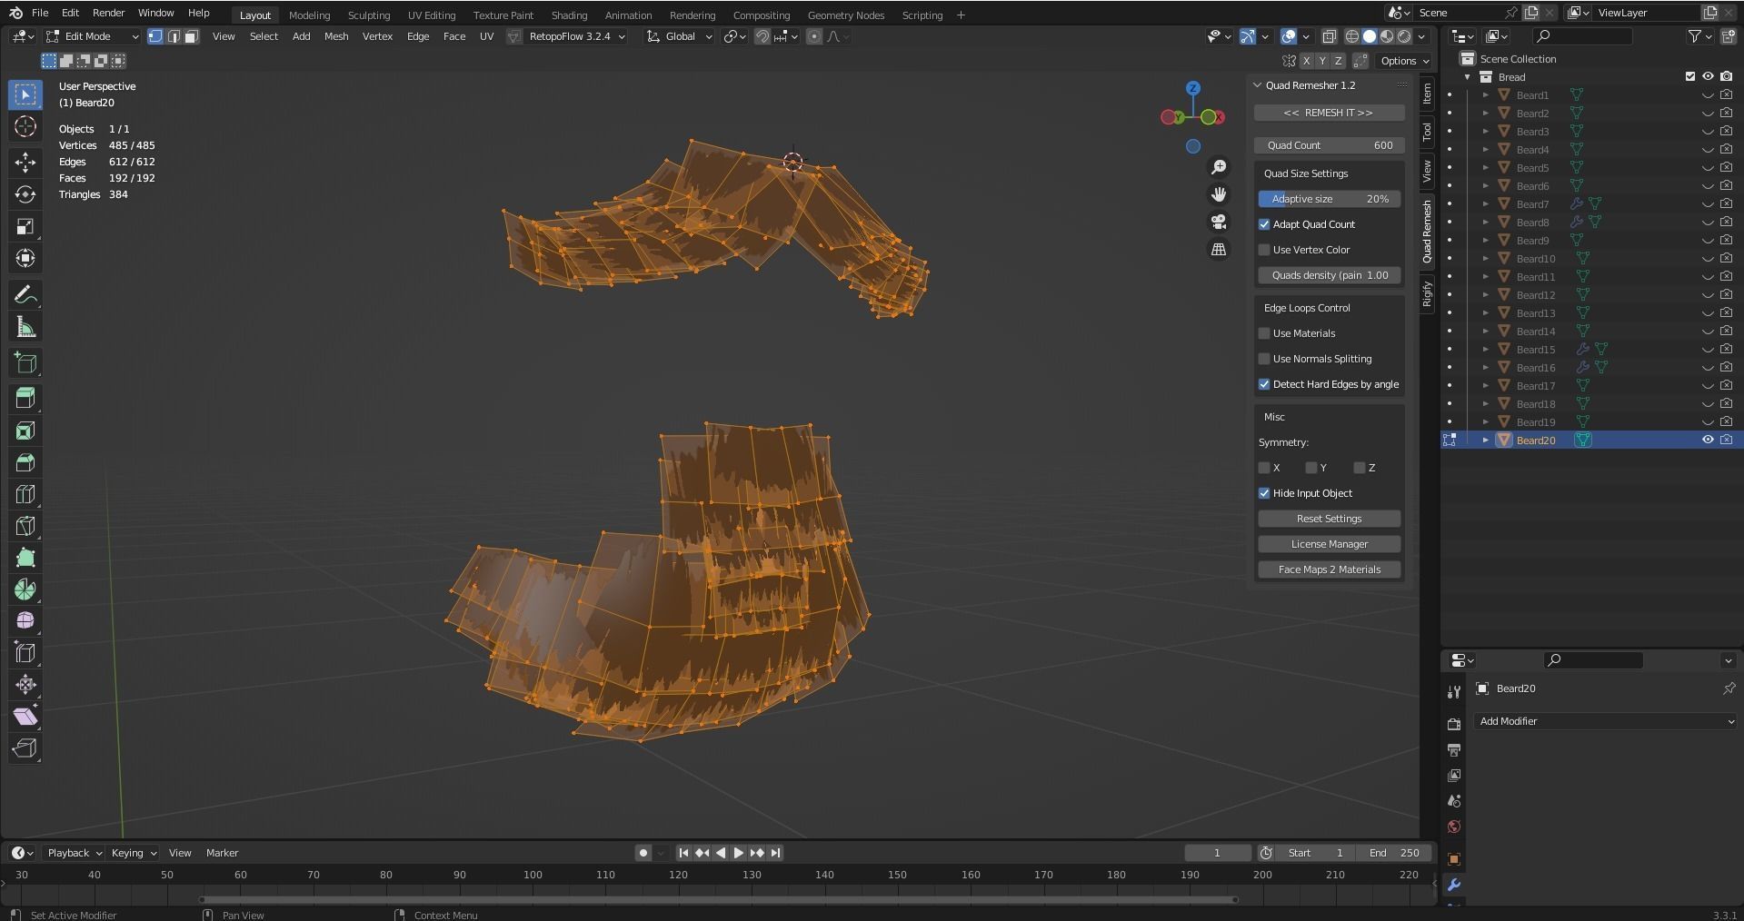Viewport: 1744px width, 921px height.
Task: Enable X symmetry checkbox
Action: (x=1264, y=468)
